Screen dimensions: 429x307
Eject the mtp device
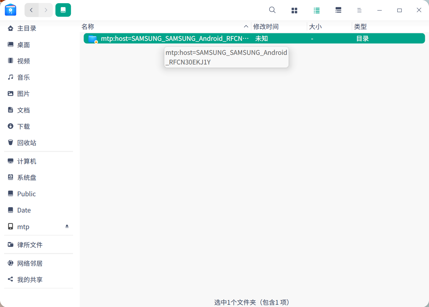pyautogui.click(x=67, y=226)
